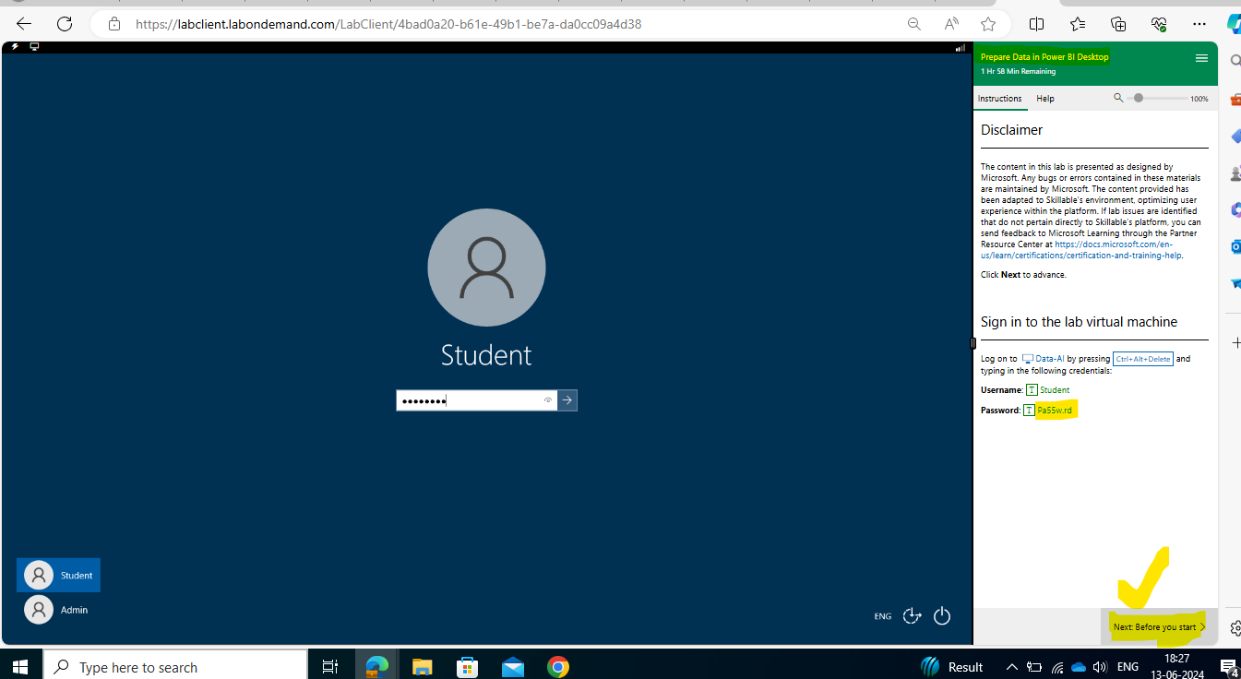Add a sidebar app with plus icon
The height and width of the screenshot is (679, 1241).
[x=1235, y=342]
